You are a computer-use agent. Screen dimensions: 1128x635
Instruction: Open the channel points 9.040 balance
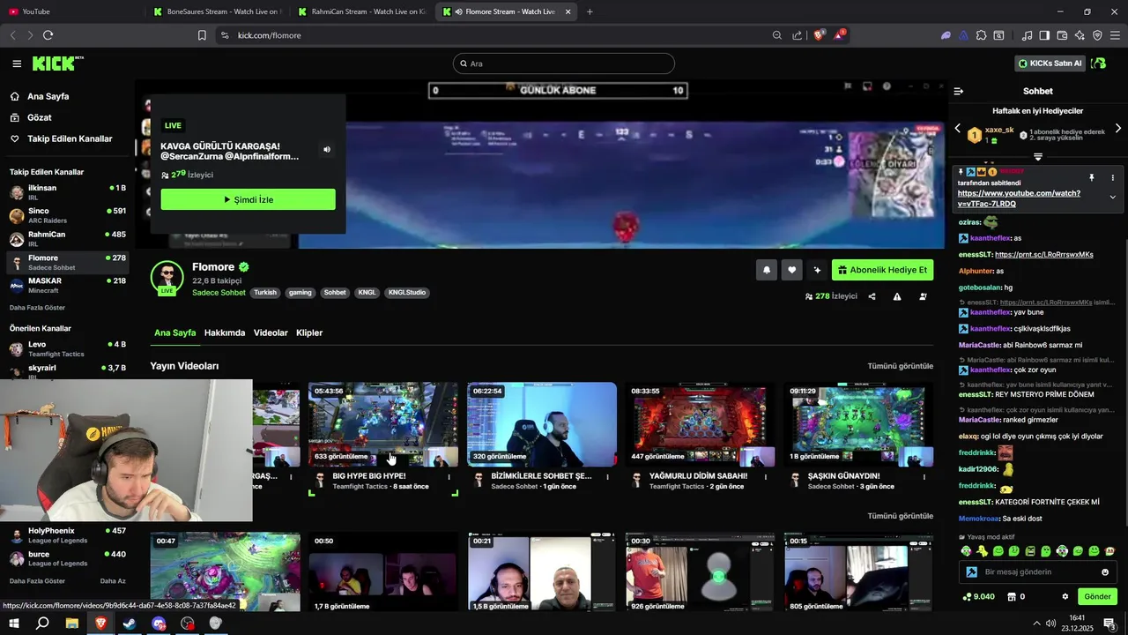[x=979, y=597]
